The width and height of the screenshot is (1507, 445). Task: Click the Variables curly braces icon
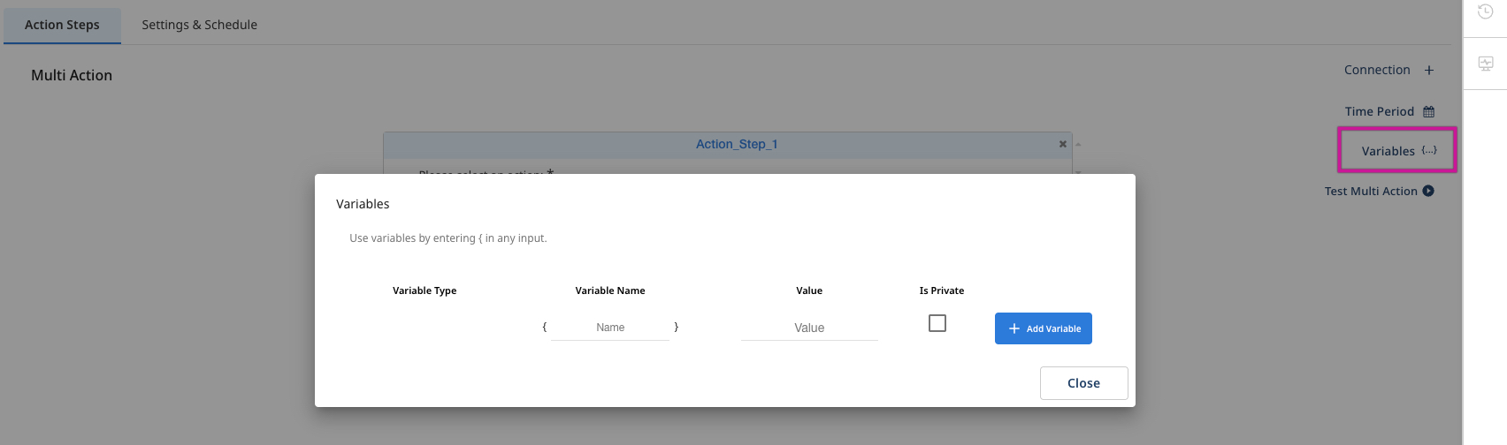(1429, 151)
